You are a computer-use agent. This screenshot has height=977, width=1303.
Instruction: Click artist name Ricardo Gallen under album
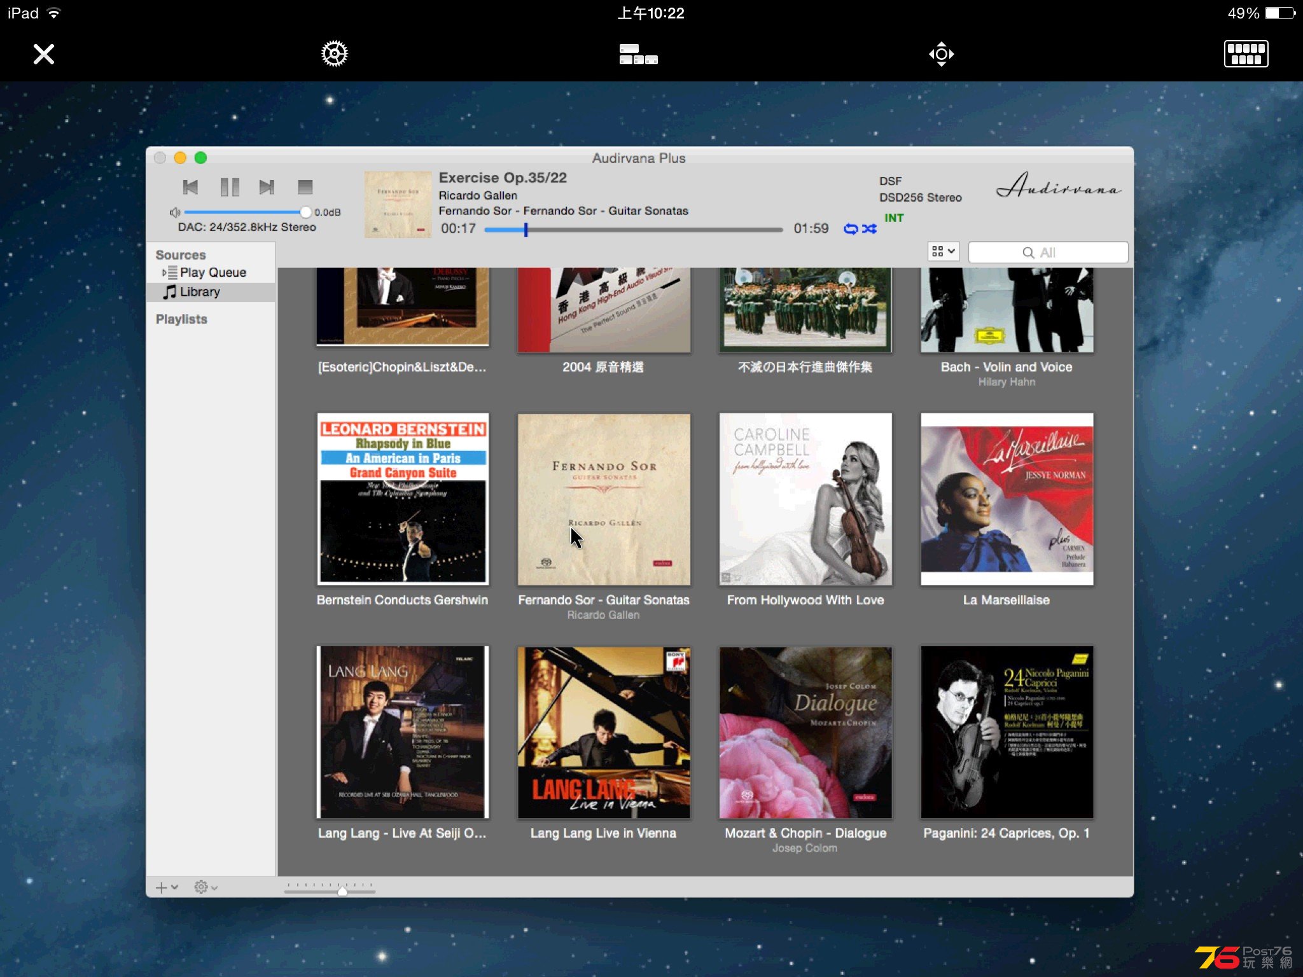(603, 615)
